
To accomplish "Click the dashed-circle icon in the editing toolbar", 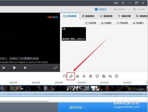I will 97,76.
